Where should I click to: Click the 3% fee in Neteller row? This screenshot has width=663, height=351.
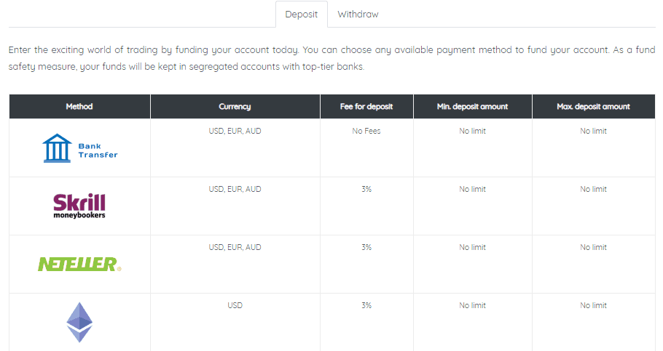(366, 247)
